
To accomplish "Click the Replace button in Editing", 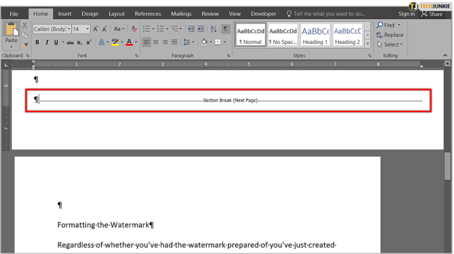I will pyautogui.click(x=390, y=35).
